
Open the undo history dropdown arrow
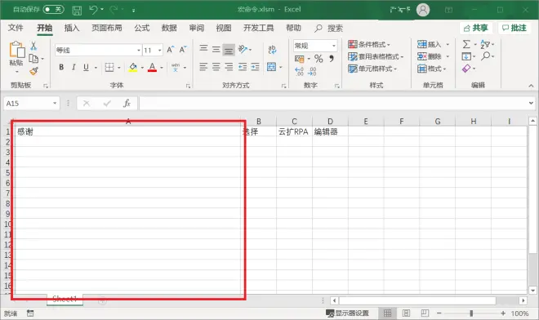pyautogui.click(x=102, y=10)
